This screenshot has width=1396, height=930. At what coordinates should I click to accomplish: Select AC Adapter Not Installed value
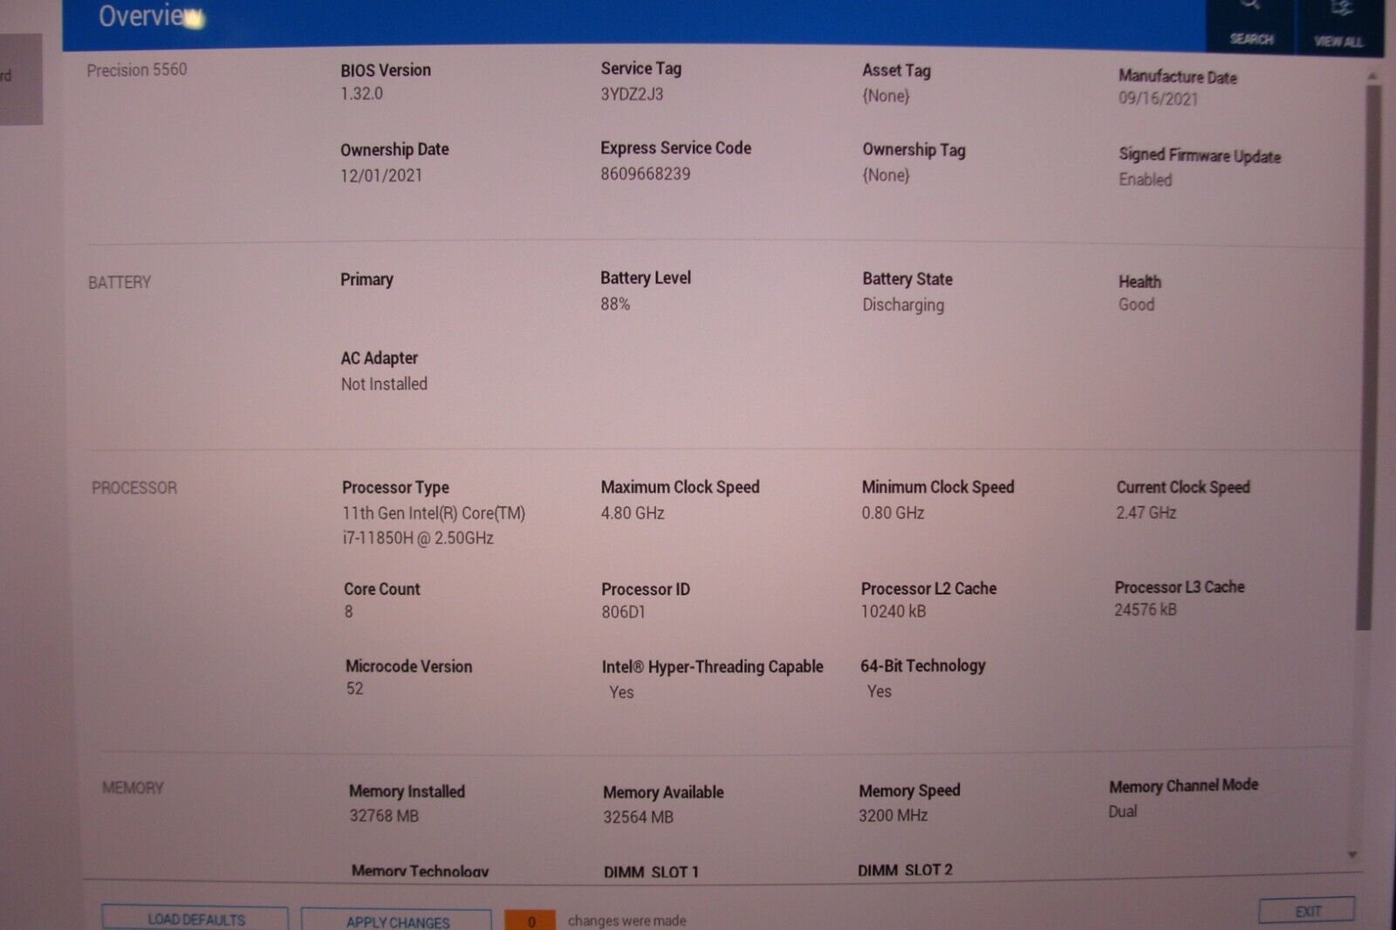(384, 384)
